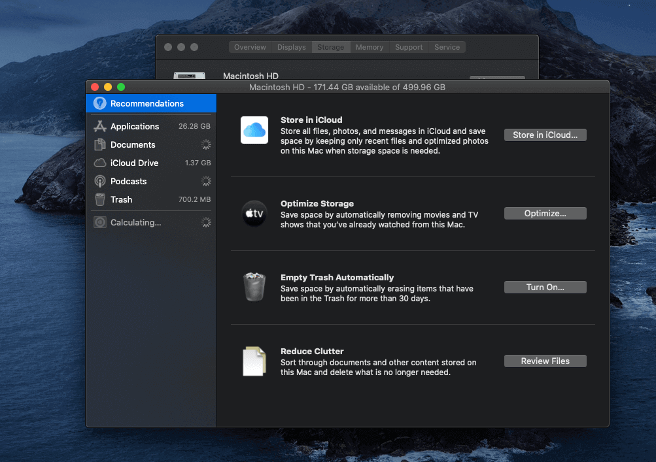Open the Recommendations sidebar row
The height and width of the screenshot is (462, 656).
(151, 103)
